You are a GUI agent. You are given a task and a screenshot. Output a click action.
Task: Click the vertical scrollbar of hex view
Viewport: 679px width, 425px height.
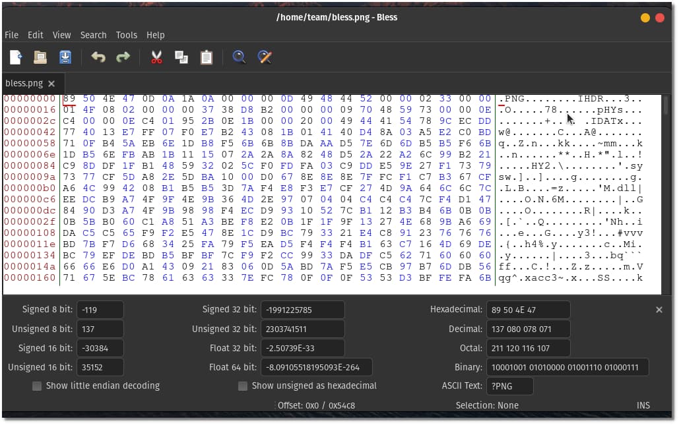[x=666, y=194]
